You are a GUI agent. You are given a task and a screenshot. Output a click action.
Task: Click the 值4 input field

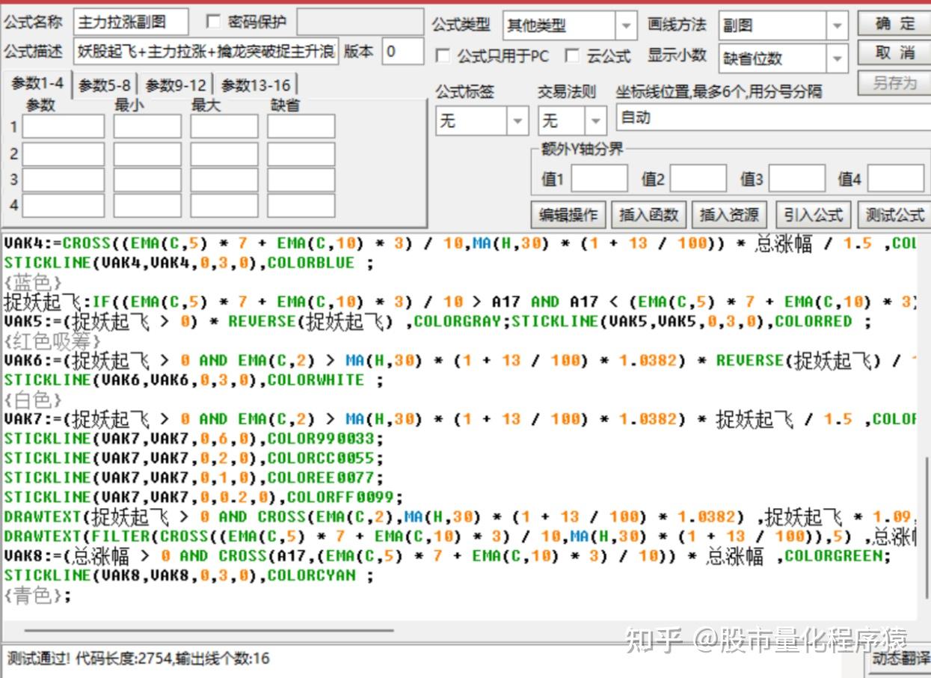point(896,179)
